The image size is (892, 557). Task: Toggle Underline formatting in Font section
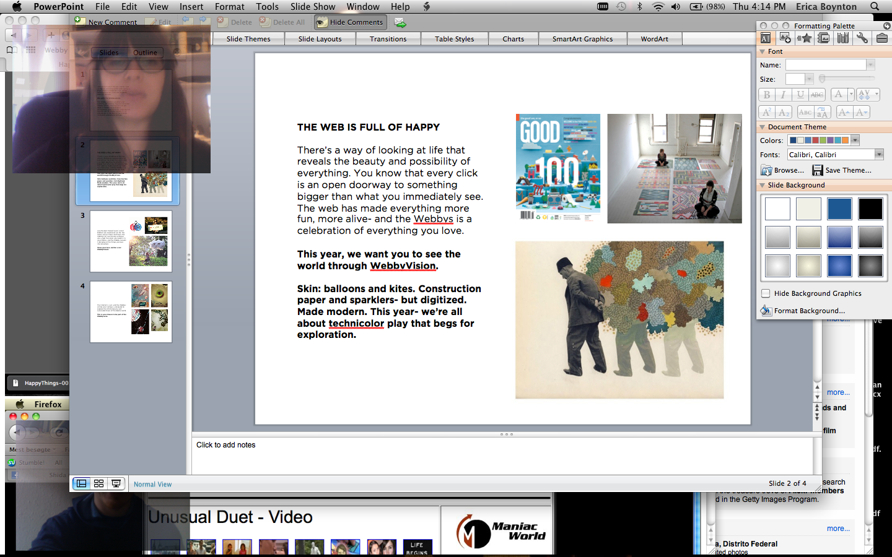click(x=800, y=95)
